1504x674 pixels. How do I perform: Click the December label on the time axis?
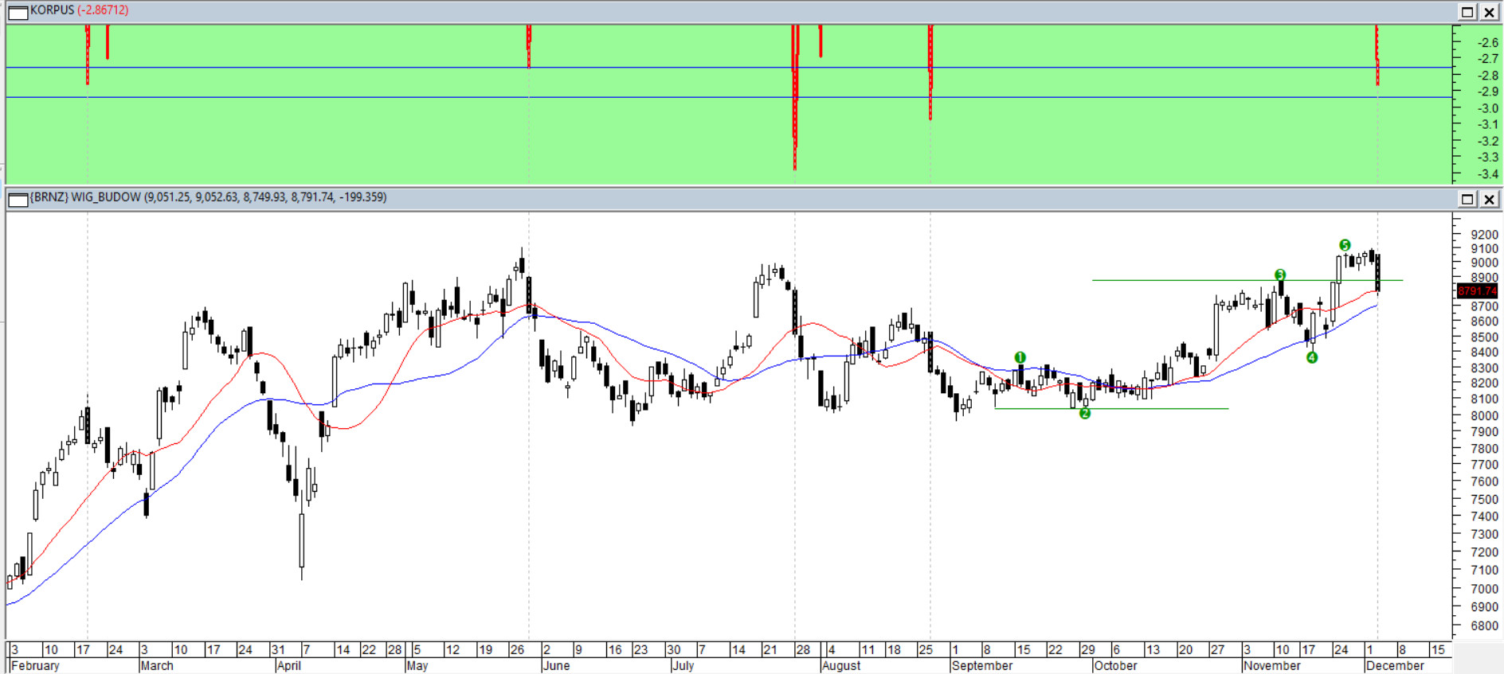click(x=1394, y=666)
